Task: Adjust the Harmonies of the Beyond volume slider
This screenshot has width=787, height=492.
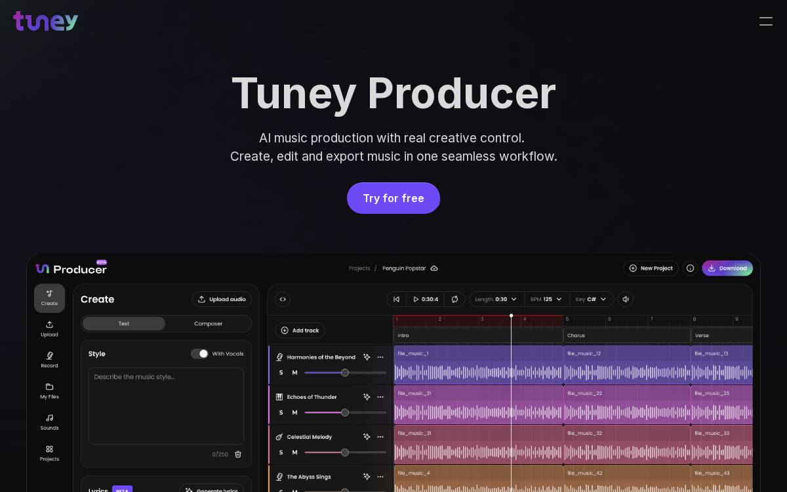Action: click(x=345, y=373)
